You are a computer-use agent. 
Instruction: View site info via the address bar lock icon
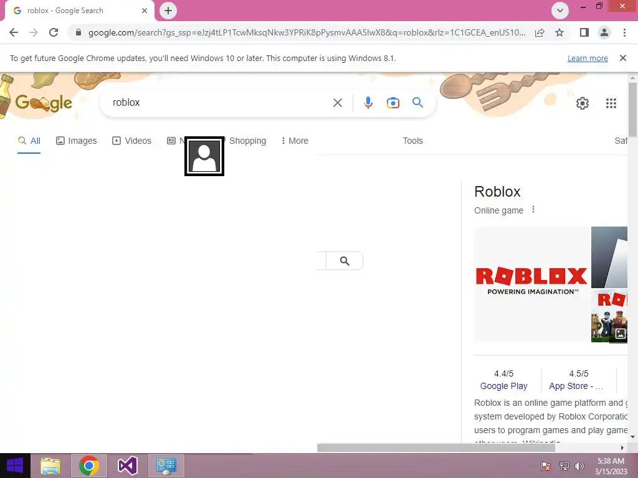click(x=79, y=32)
